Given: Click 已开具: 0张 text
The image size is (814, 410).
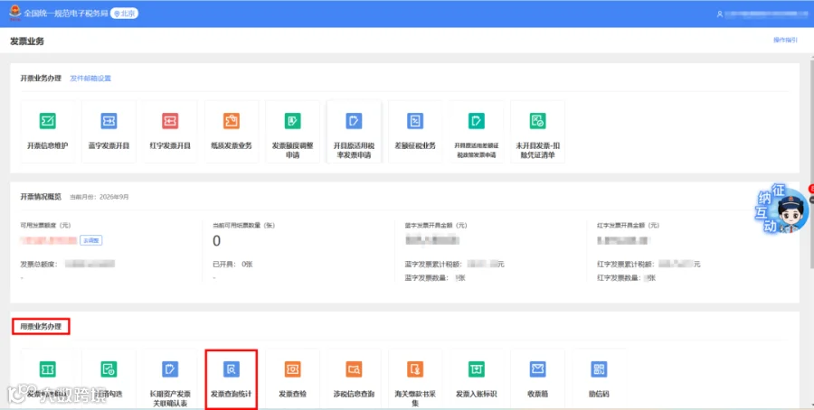Looking at the screenshot, I should [x=232, y=265].
